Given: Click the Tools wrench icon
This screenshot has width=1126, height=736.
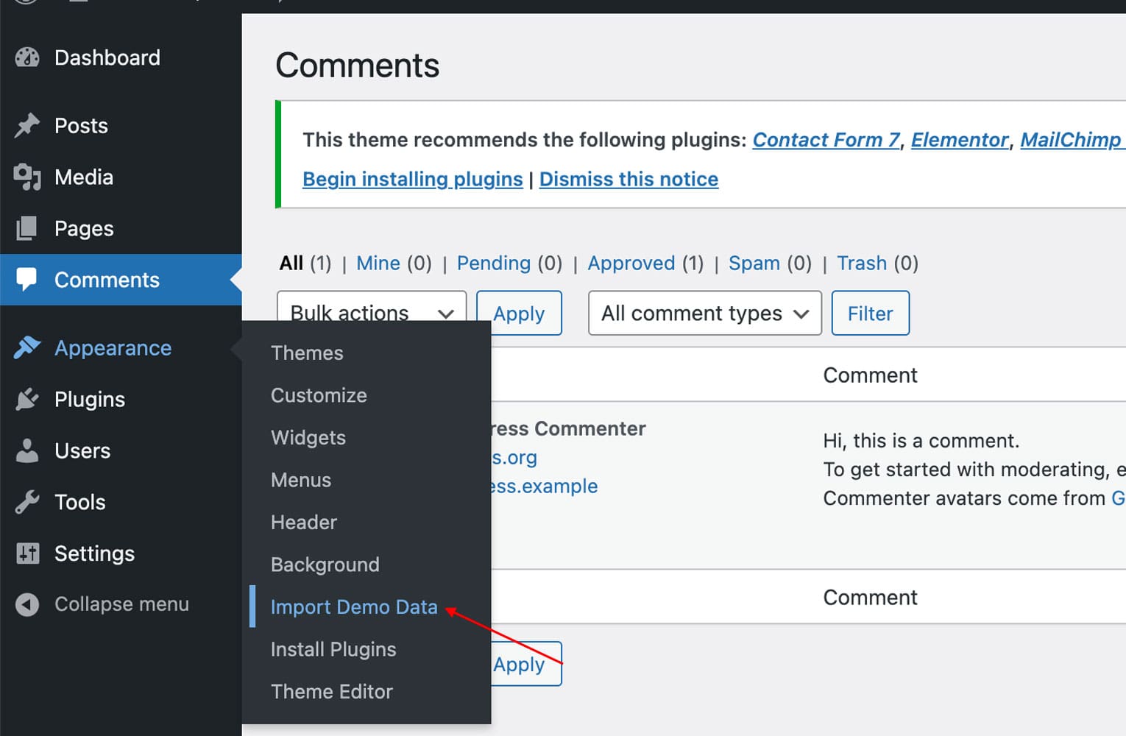Looking at the screenshot, I should (27, 503).
